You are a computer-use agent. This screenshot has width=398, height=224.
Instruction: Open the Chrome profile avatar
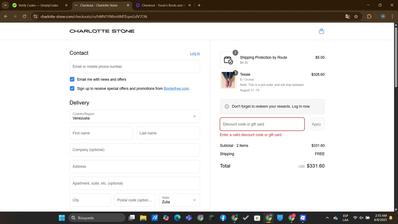tap(383, 16)
